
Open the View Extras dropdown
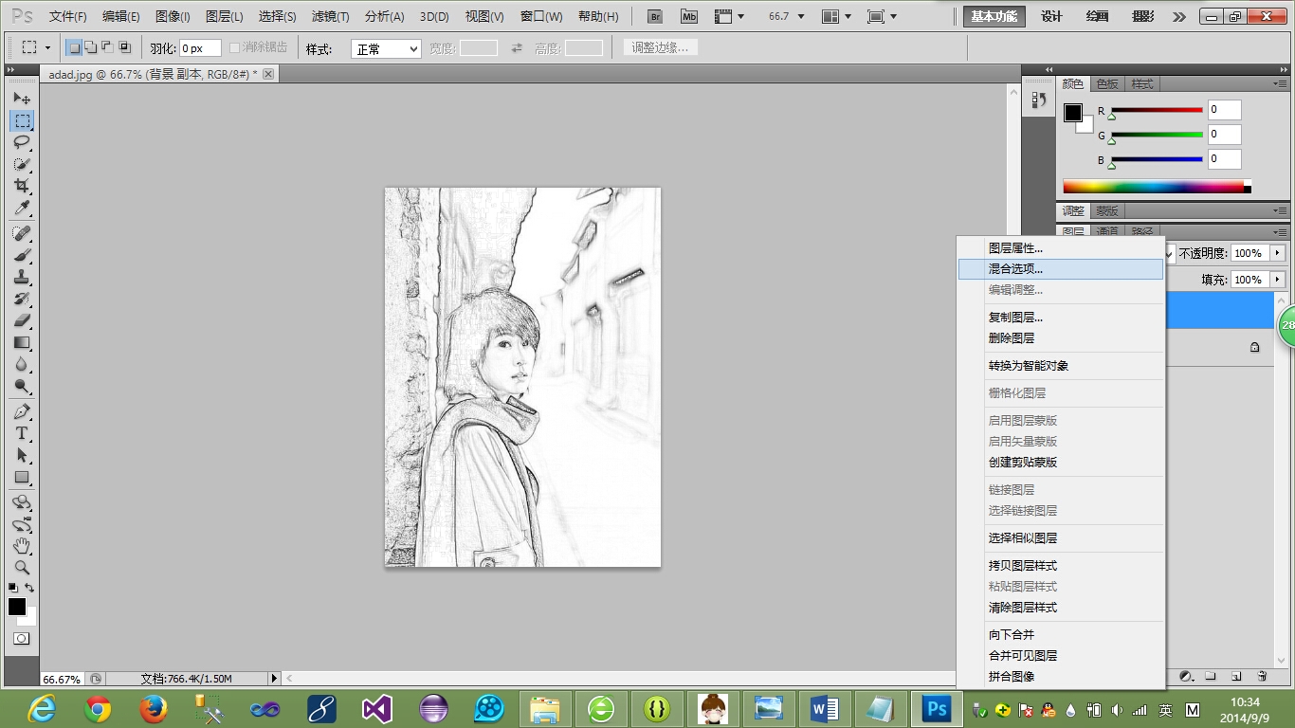pos(728,16)
